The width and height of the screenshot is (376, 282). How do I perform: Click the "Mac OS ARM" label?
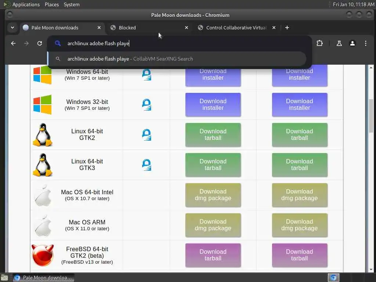pyautogui.click(x=87, y=222)
